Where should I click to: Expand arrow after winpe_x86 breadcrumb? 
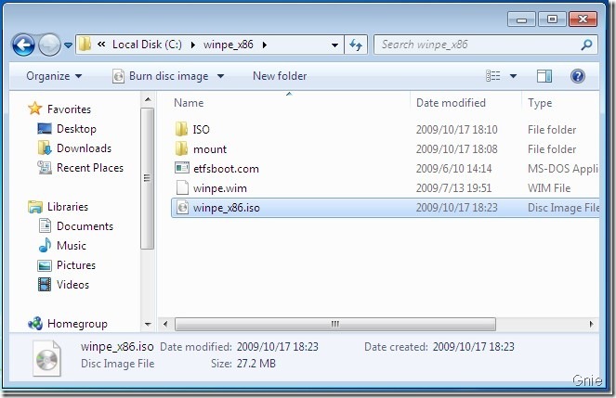(265, 45)
